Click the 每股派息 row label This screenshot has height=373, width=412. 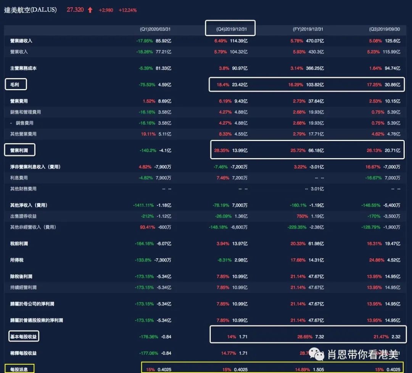click(x=19, y=370)
